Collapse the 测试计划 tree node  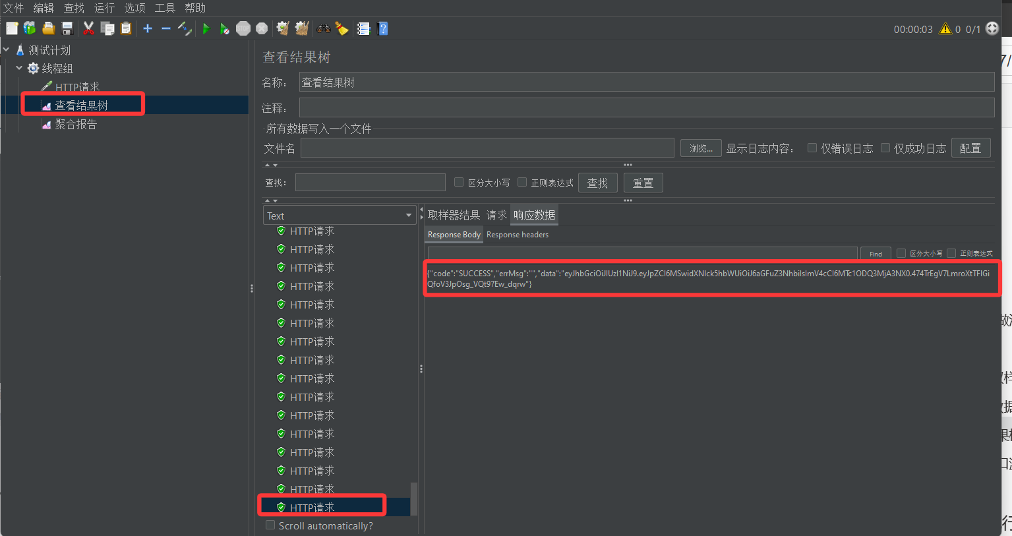[x=6, y=49]
